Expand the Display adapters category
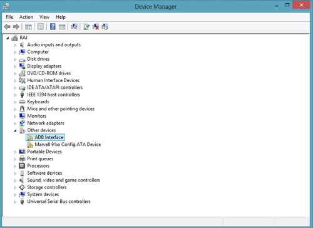Screen dimensions: 313x228 pyautogui.click(x=15, y=66)
